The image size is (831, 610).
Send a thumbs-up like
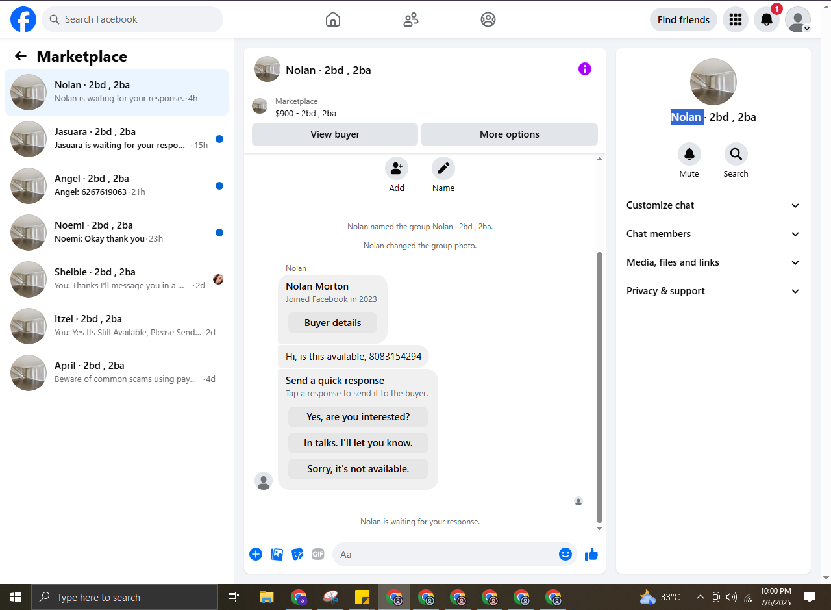coord(591,554)
